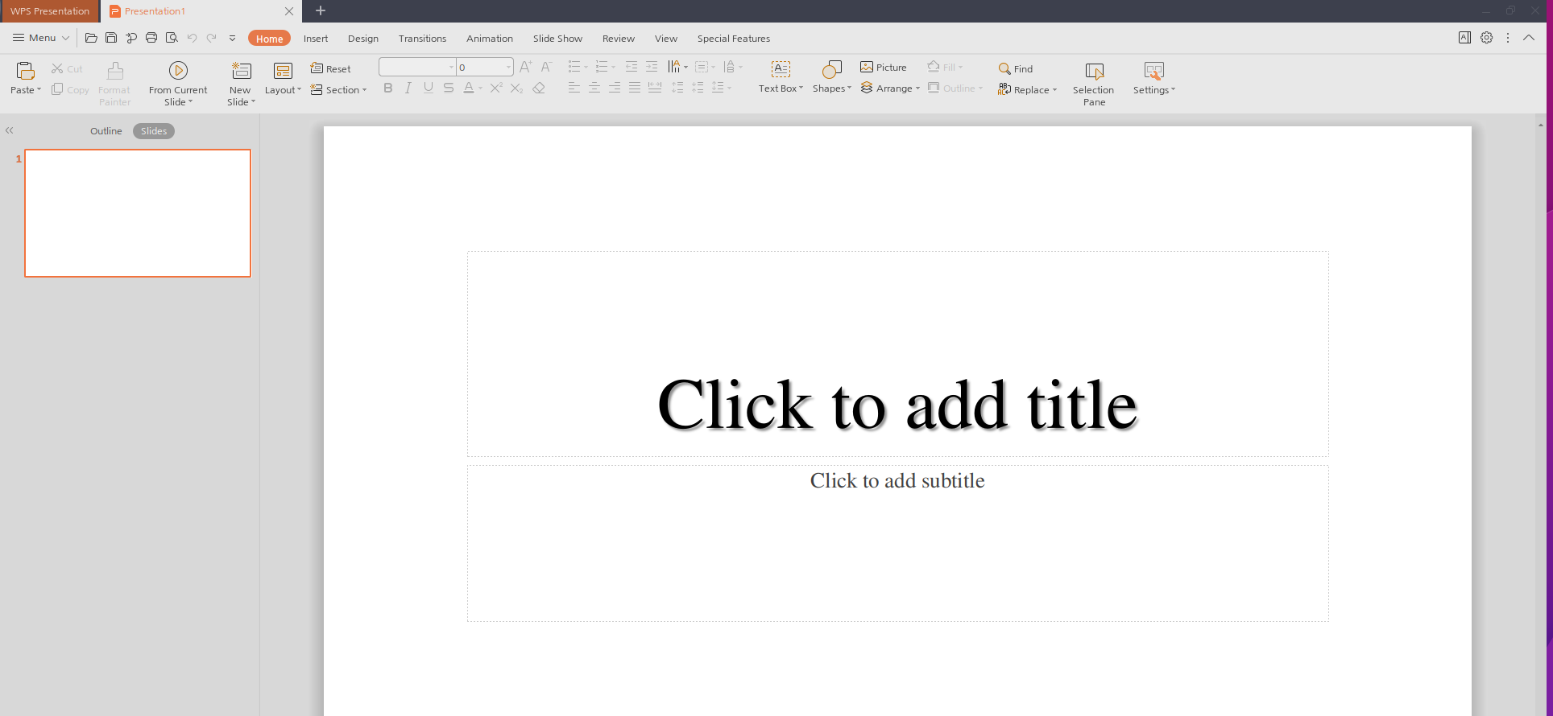Screen dimensions: 1553x716
Task: Start slideshow From Current Slide
Action: pyautogui.click(x=178, y=71)
